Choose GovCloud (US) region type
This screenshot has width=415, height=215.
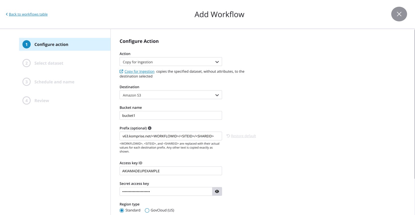coord(147,210)
